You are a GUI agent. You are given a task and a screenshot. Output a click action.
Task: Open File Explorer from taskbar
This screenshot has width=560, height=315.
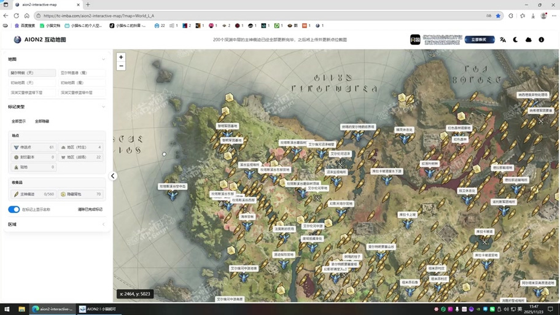[21, 309]
